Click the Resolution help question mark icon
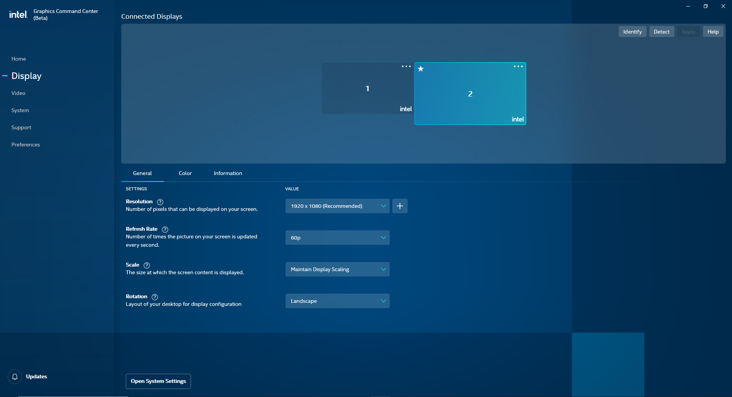Screen dimensions: 732x397 (x=160, y=202)
